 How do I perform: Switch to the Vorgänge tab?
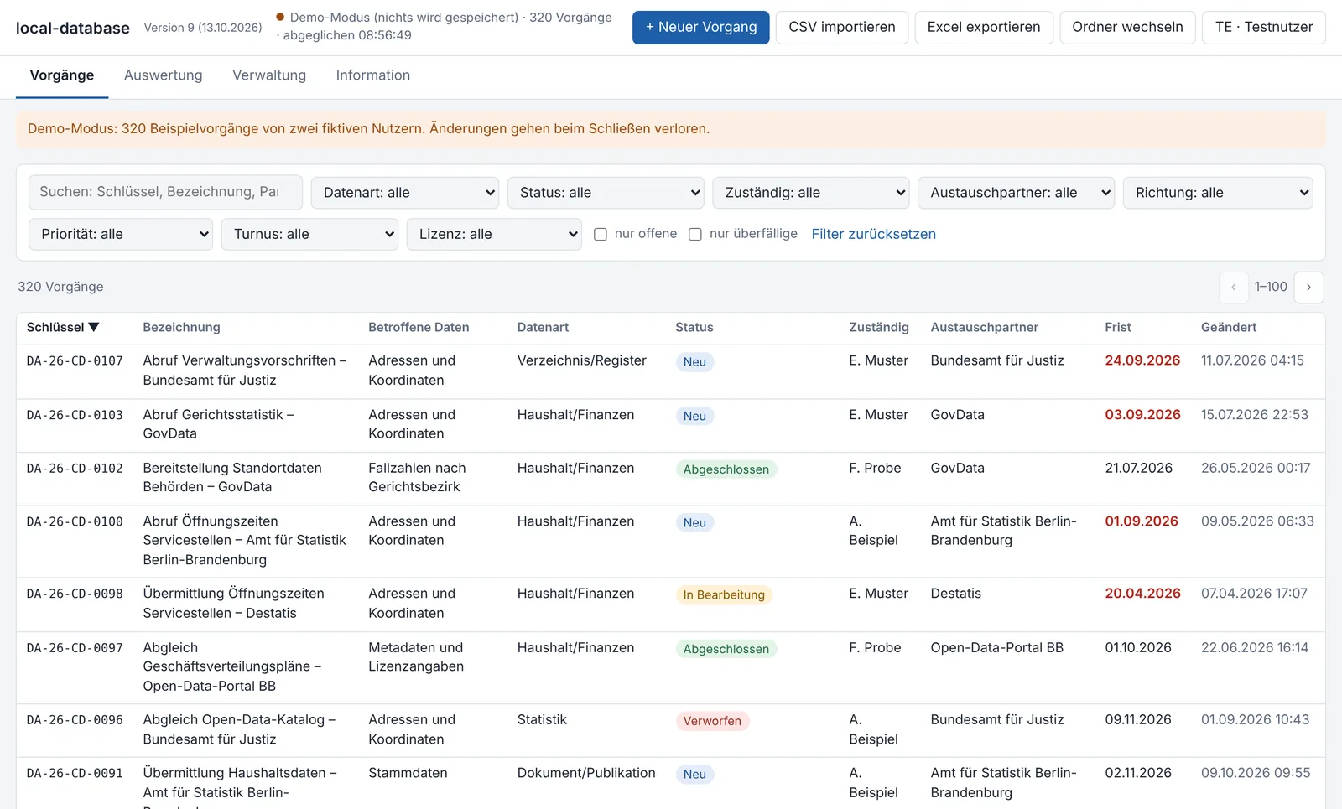click(x=62, y=75)
